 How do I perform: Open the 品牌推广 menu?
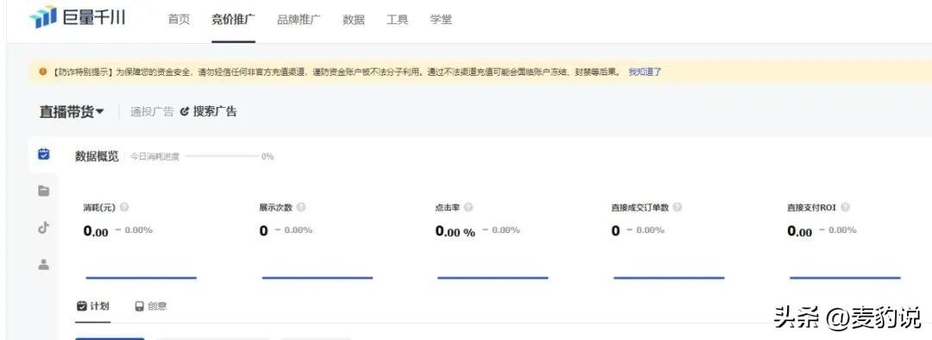299,20
